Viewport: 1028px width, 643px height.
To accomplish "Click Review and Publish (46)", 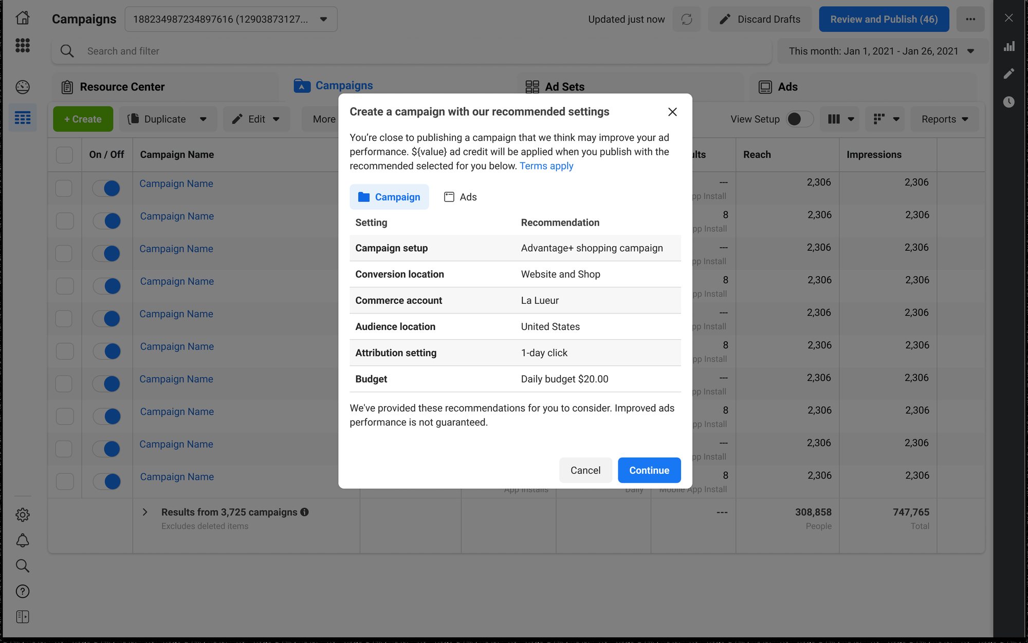I will coord(884,19).
